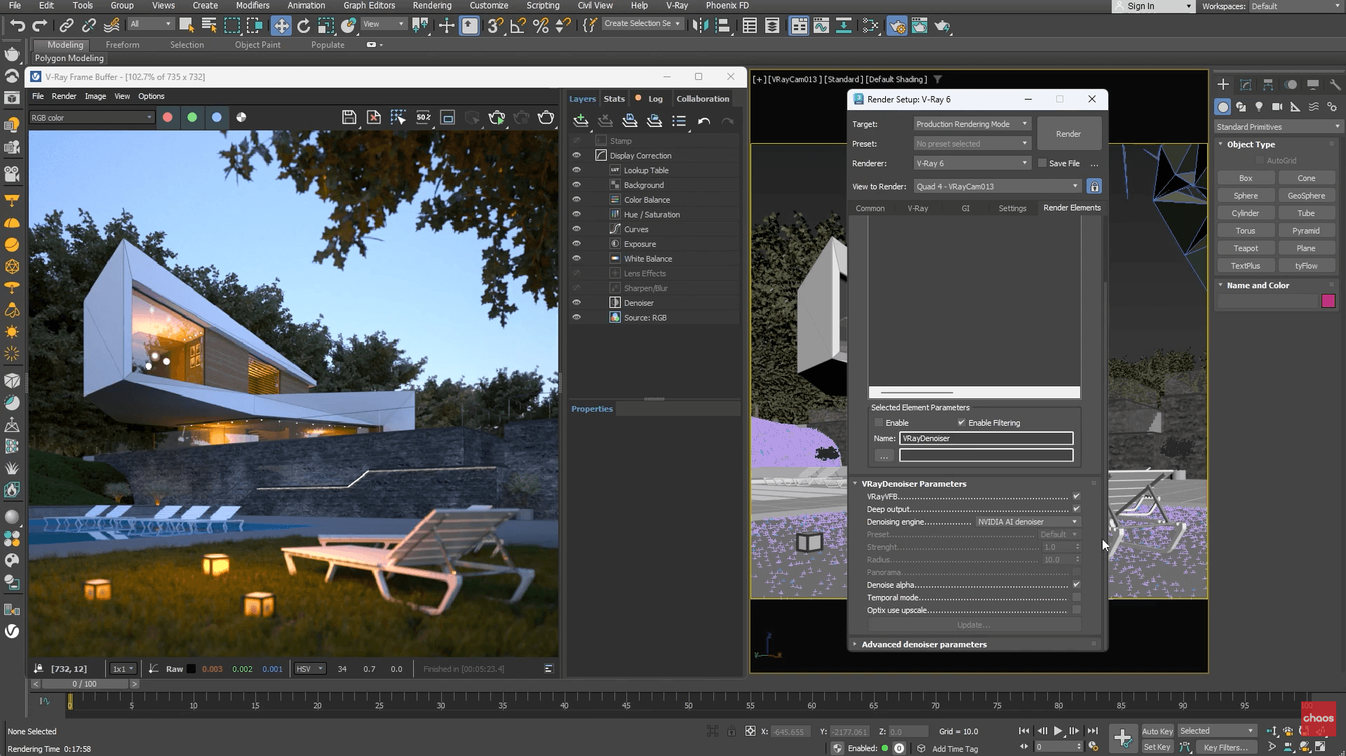This screenshot has height=756, width=1346.
Task: Select the White Balance layer row
Action: coord(654,259)
